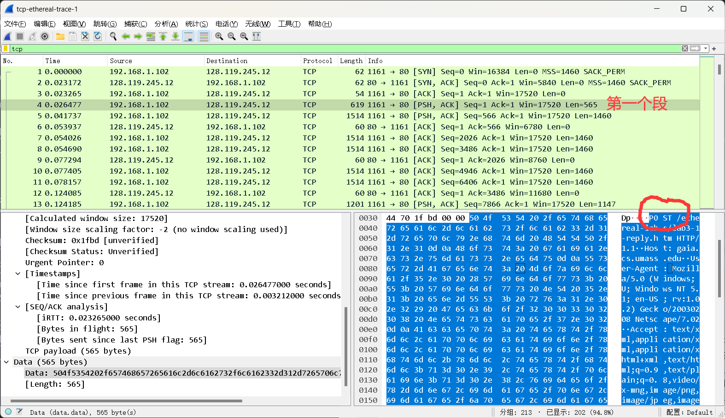Viewport: 725px width, 418px height.
Task: Click into the tcp display filter field
Action: 345,48
